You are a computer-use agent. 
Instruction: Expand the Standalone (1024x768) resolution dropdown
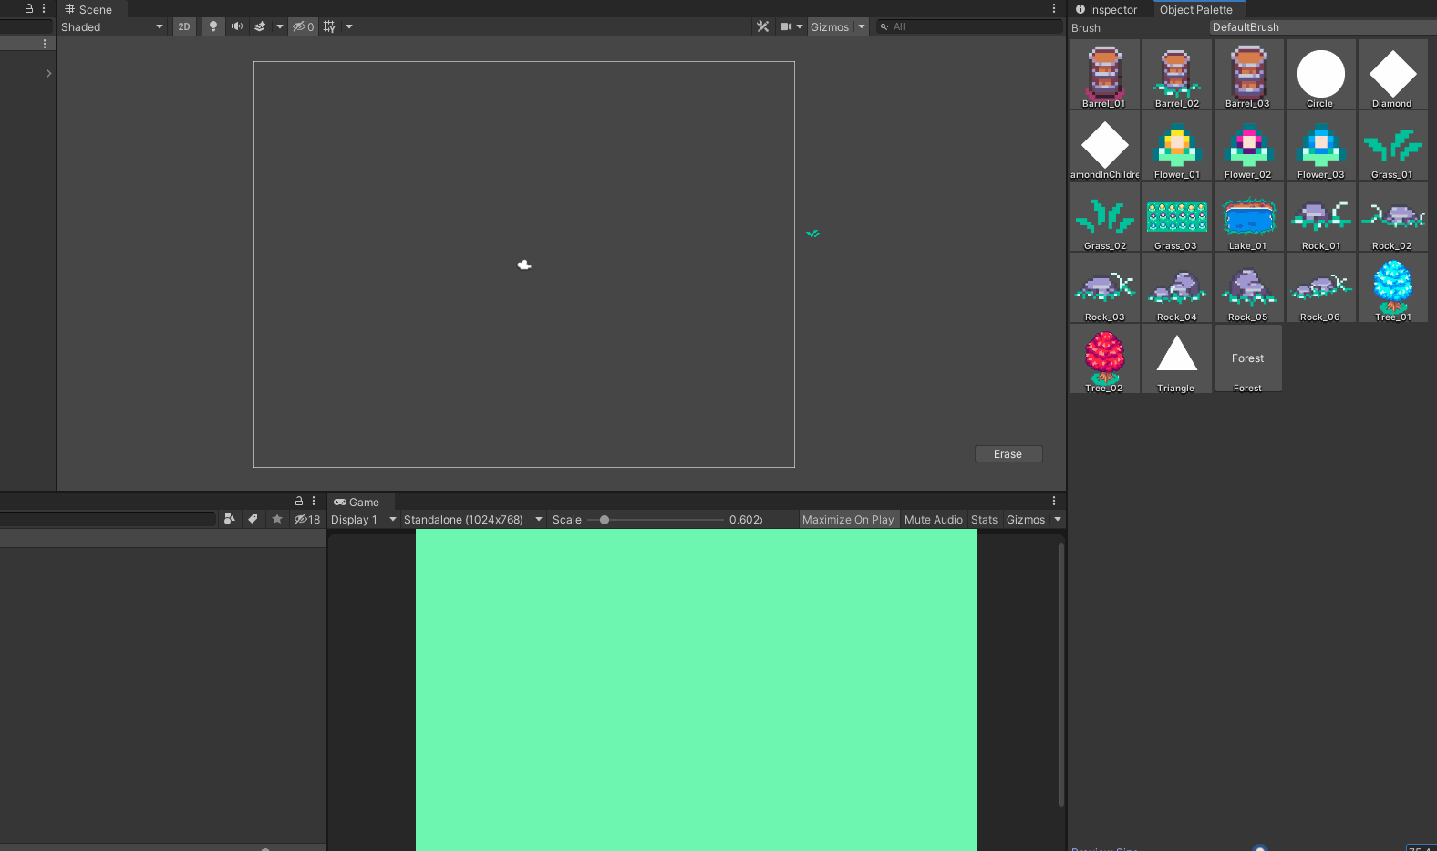click(x=472, y=520)
